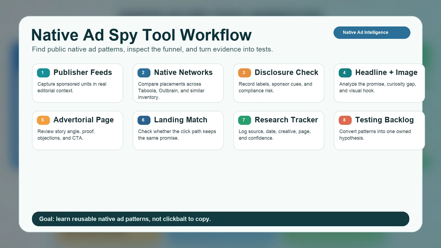The width and height of the screenshot is (441, 248).
Task: Select the Native Networks workflow step
Action: pos(178,83)
